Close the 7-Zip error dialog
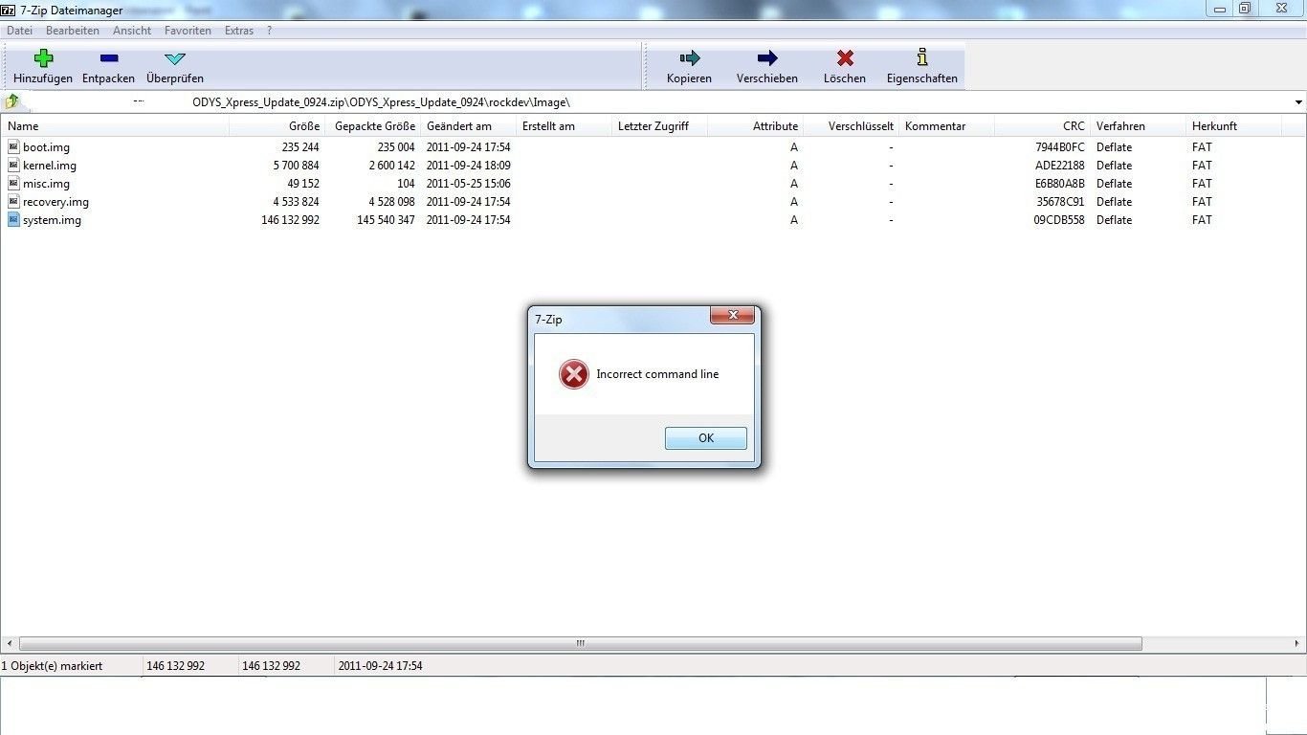The height and width of the screenshot is (735, 1307). [x=734, y=315]
